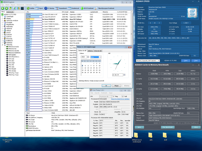Select DirectX in the tree
The width and height of the screenshot is (202, 151).
(8, 33)
